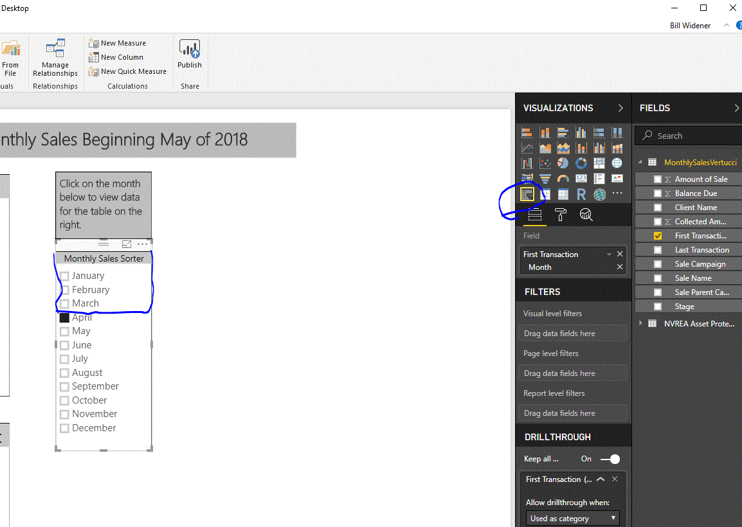Select the KPI visual

617,179
